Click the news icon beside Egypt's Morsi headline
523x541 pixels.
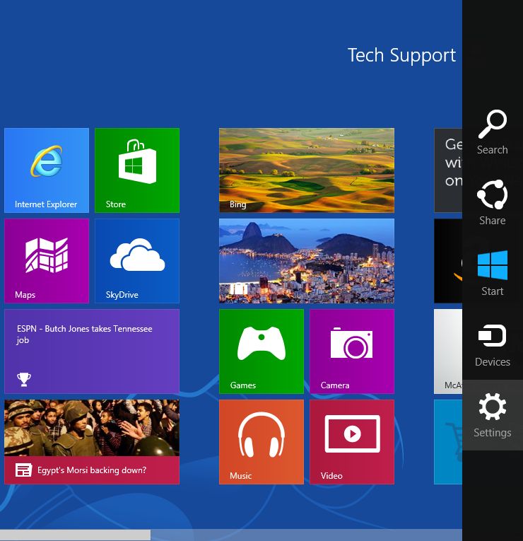23,470
